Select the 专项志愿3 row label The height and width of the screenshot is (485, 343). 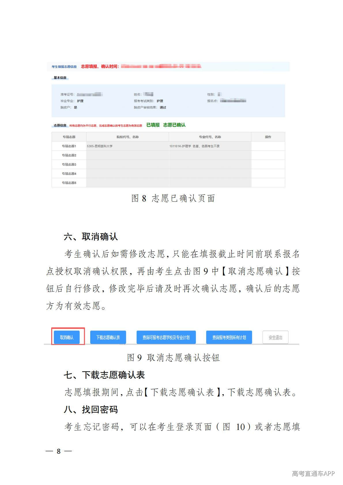tap(69, 165)
